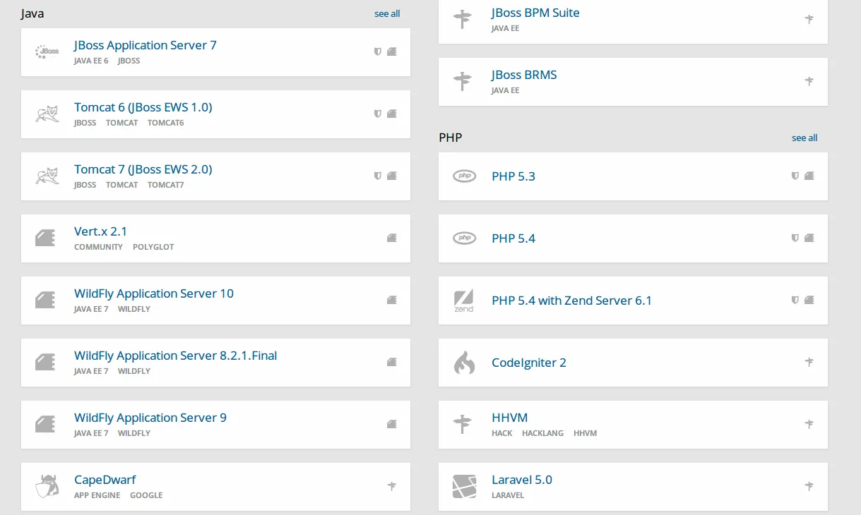Click the shield icon on the PHP 5.4 row

795,238
